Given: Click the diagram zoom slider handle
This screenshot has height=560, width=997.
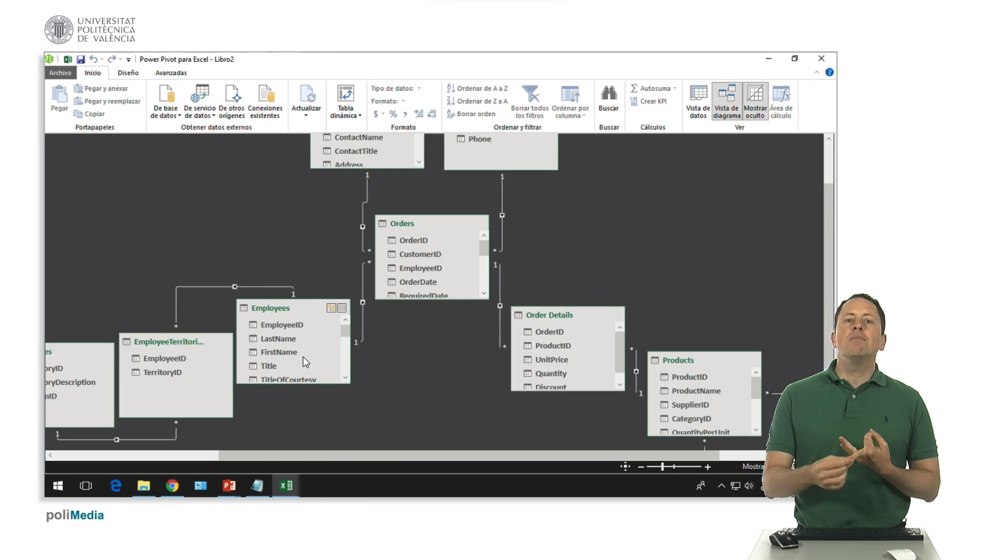Looking at the screenshot, I should (663, 467).
